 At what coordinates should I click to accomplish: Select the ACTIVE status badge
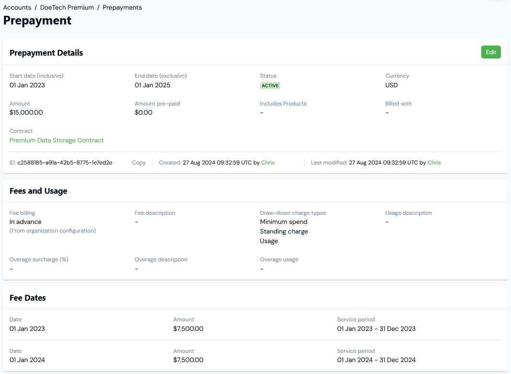[x=270, y=85]
